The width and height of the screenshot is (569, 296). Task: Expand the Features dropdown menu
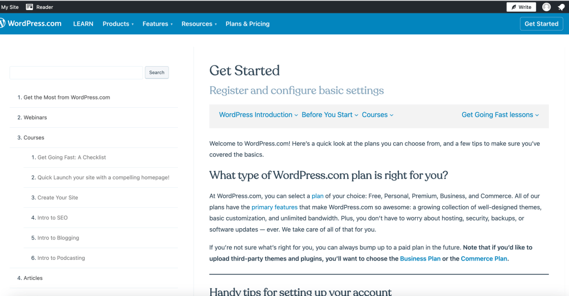point(157,24)
